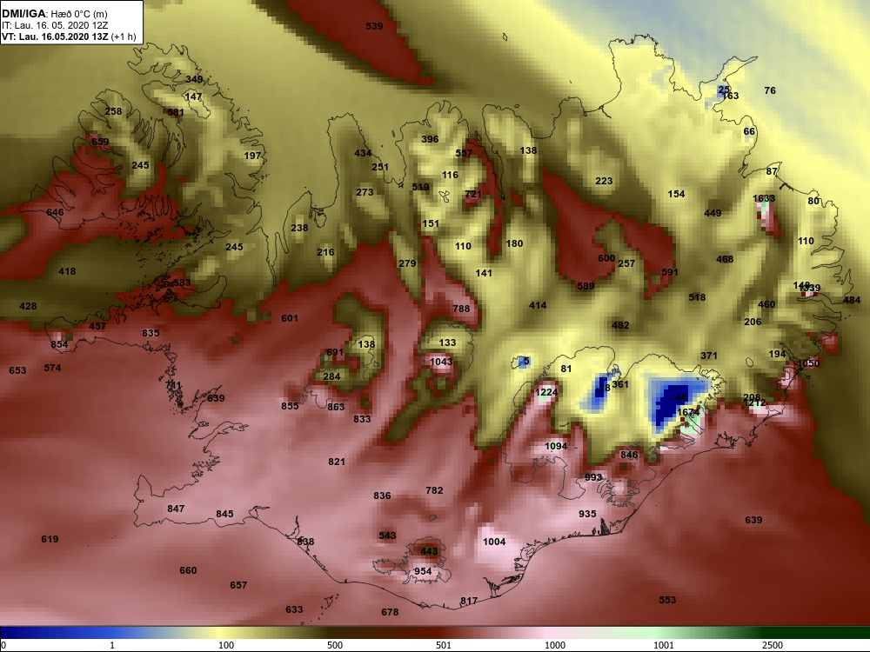Screen dimensions: 870x652
Task: Click the 782 value on the map
Action: coord(434,490)
